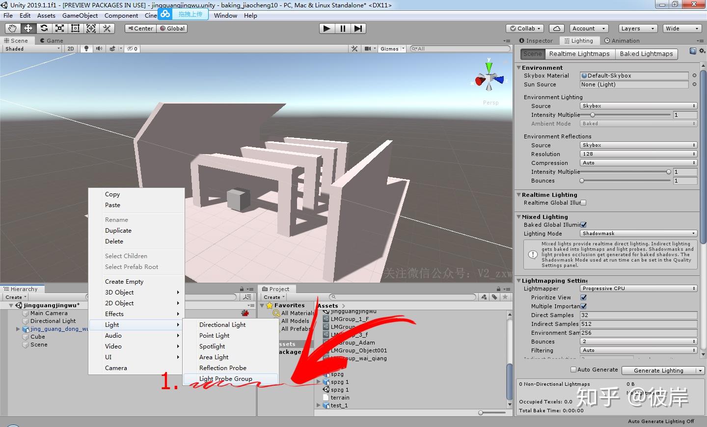Click the Hierarchy lock icon
Viewport: 707px width, 427px height.
pyautogui.click(x=242, y=289)
